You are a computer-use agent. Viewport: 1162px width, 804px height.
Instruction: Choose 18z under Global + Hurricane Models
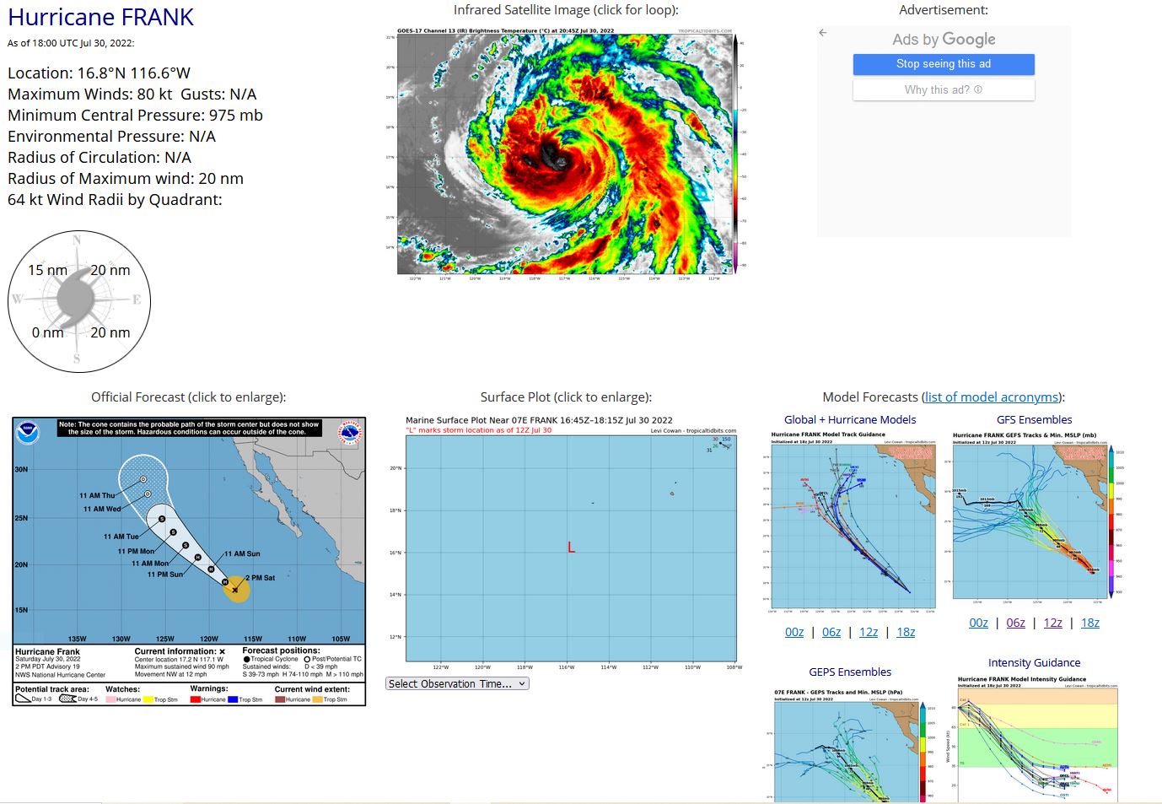pyautogui.click(x=906, y=632)
